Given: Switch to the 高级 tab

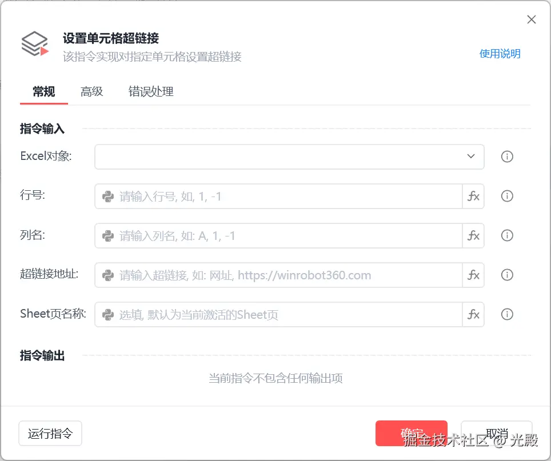Looking at the screenshot, I should tap(91, 91).
